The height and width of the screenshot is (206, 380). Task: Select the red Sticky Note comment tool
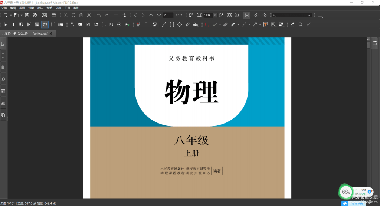point(207,24)
